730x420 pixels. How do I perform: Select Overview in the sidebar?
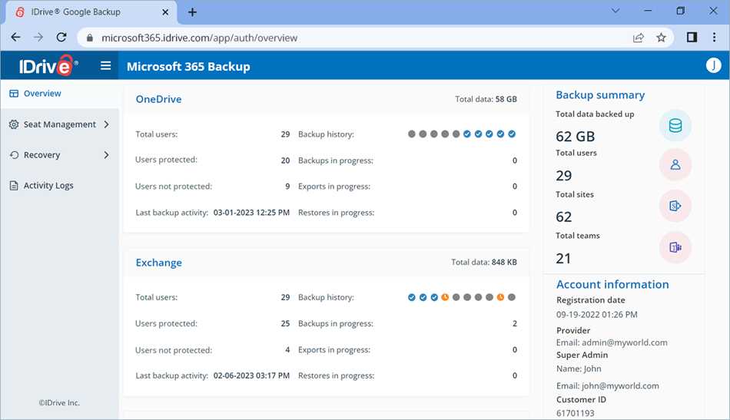[60, 94]
